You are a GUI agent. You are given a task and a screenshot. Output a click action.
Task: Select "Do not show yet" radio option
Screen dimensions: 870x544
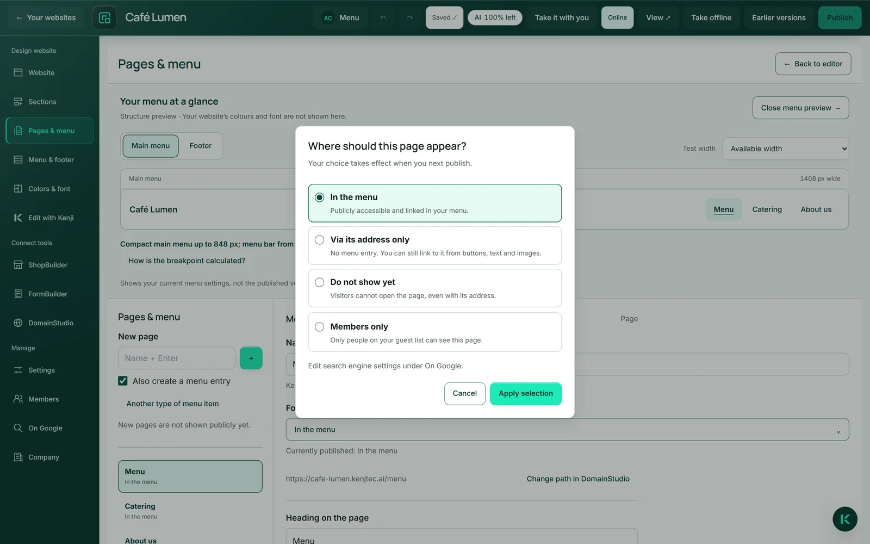[320, 282]
